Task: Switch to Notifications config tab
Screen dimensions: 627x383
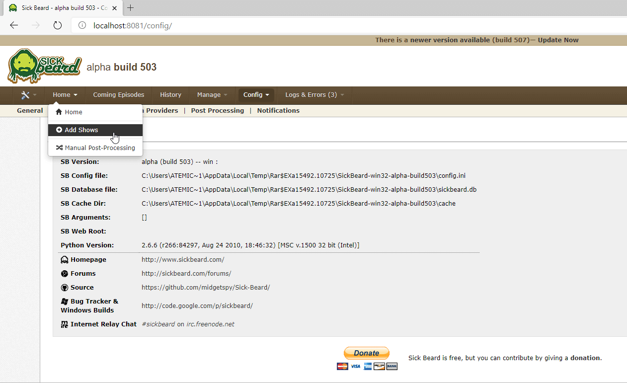Action: (x=278, y=111)
